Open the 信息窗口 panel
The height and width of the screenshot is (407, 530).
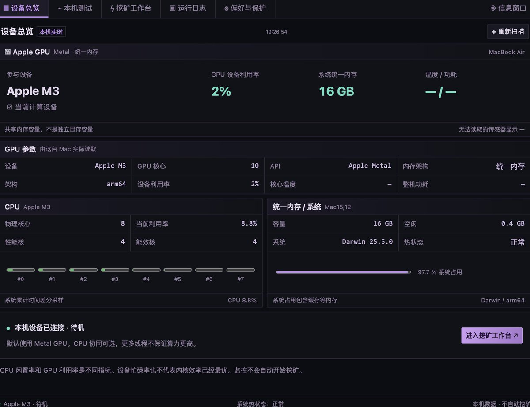click(x=507, y=8)
